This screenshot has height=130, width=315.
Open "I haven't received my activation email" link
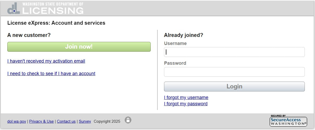[x=46, y=61]
